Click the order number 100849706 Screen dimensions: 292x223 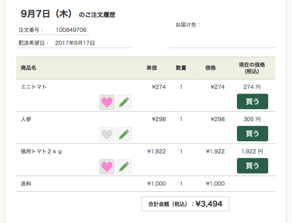(x=71, y=30)
